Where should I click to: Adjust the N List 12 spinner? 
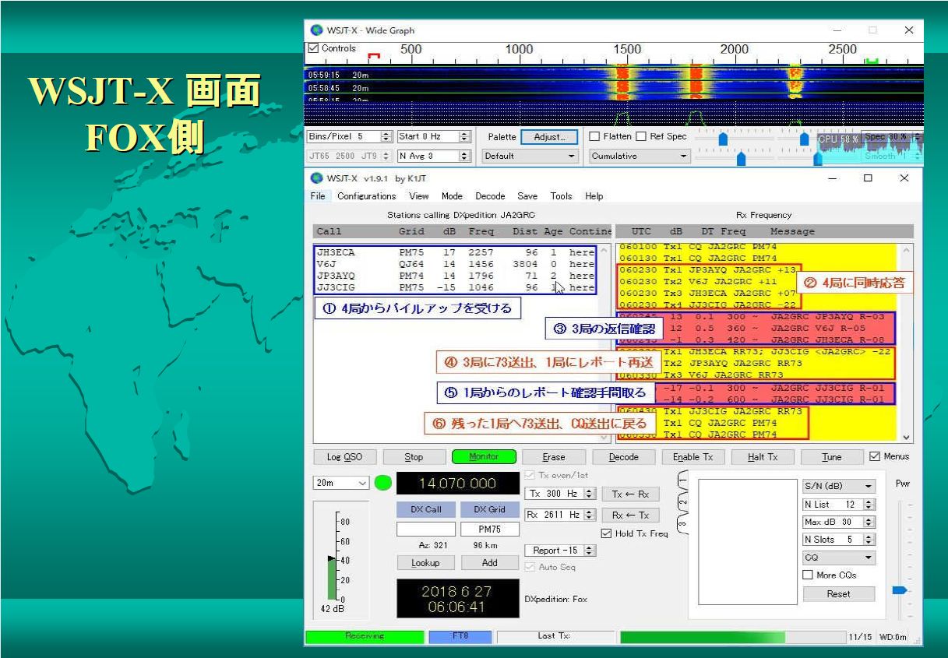(870, 504)
